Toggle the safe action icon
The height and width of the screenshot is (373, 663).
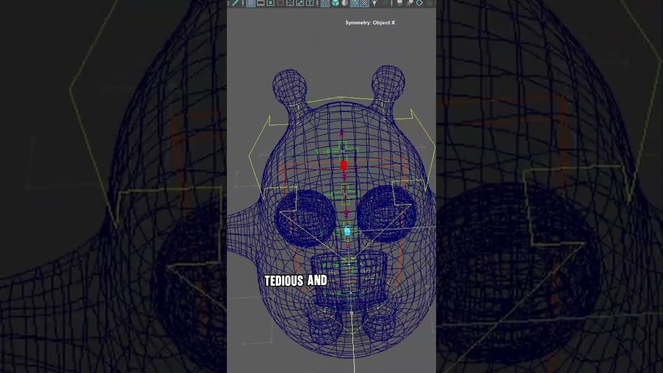click(x=299, y=3)
